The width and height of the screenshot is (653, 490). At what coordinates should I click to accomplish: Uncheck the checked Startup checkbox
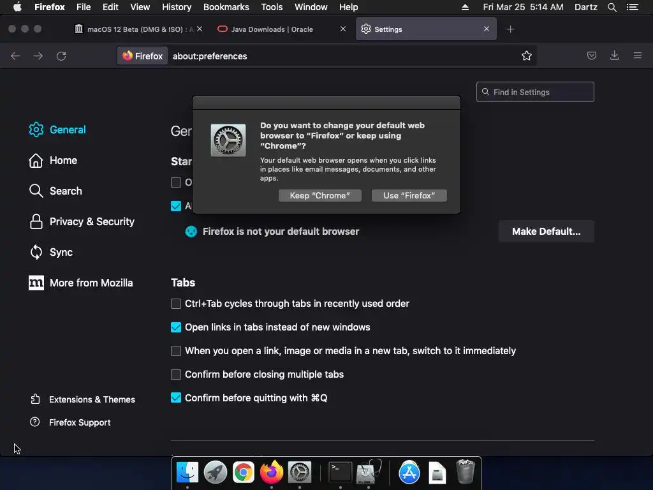click(x=176, y=206)
